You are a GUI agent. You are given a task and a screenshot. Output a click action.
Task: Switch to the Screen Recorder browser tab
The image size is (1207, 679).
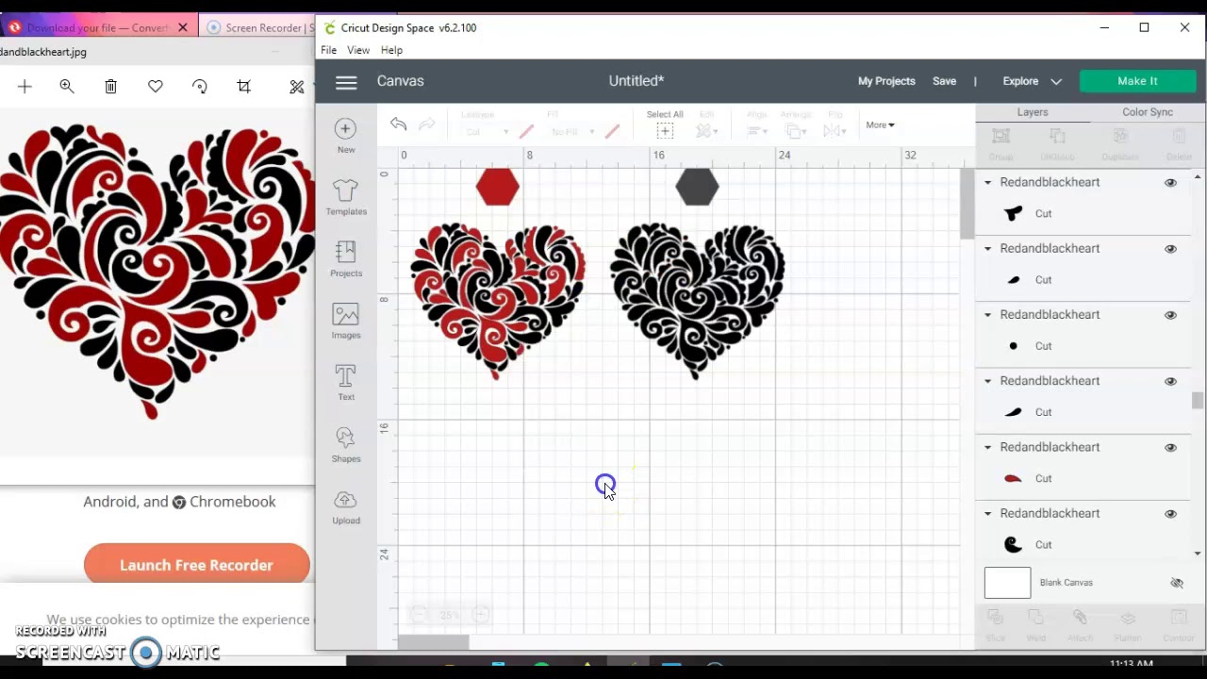tap(258, 27)
